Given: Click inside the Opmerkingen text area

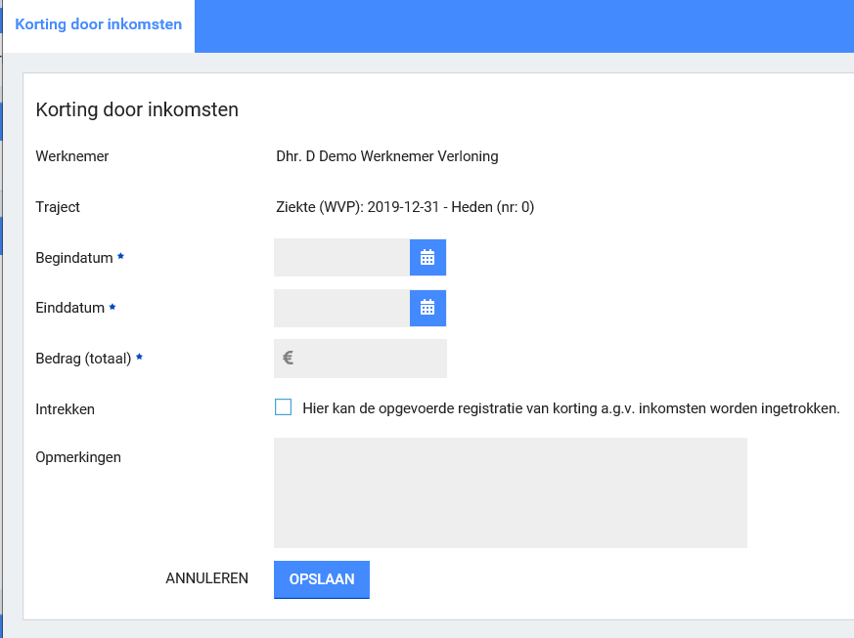Looking at the screenshot, I should [x=510, y=492].
